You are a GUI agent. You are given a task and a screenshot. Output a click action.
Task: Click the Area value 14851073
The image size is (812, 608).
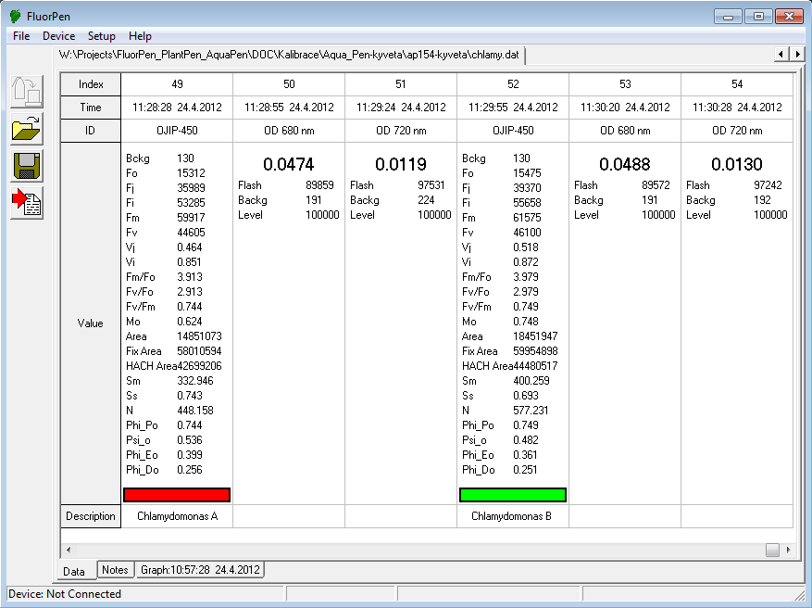pos(199,336)
